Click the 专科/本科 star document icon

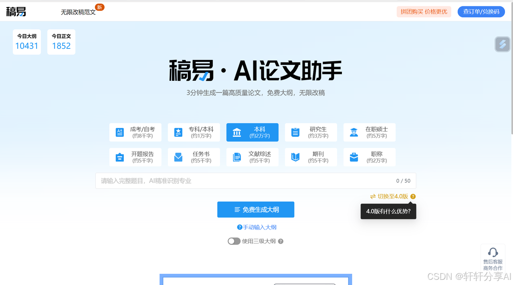pos(178,133)
